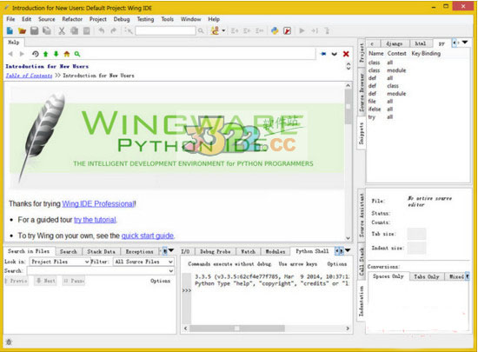The width and height of the screenshot is (478, 352).
Task: Click green down arrow in Help
Action: point(56,54)
